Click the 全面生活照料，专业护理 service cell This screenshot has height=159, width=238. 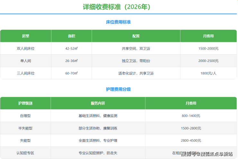98,140
